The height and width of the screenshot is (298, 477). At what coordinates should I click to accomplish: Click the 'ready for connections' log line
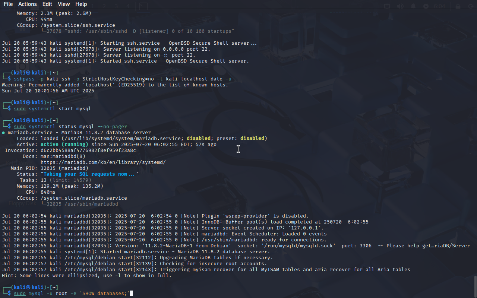pyautogui.click(x=164, y=240)
